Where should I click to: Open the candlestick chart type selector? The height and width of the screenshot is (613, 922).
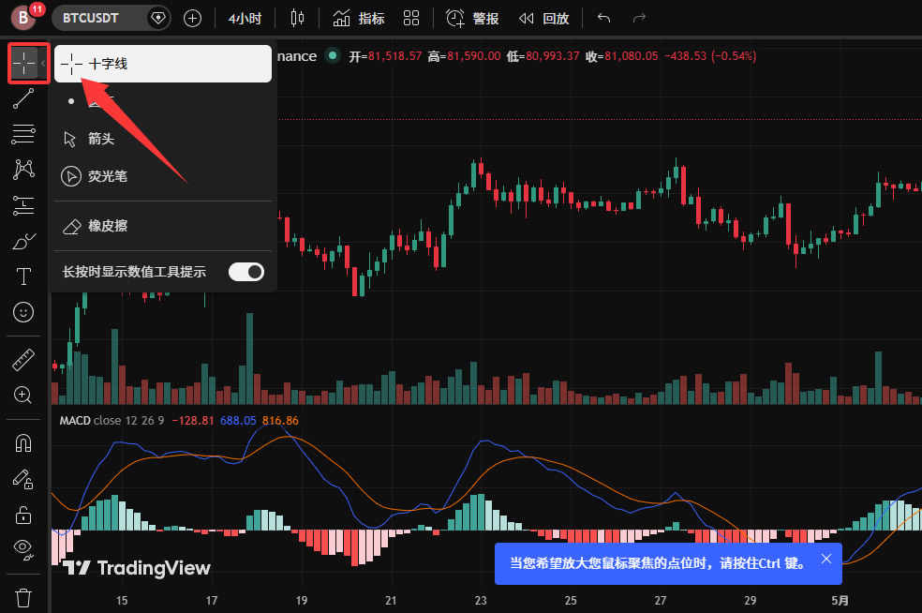point(298,18)
